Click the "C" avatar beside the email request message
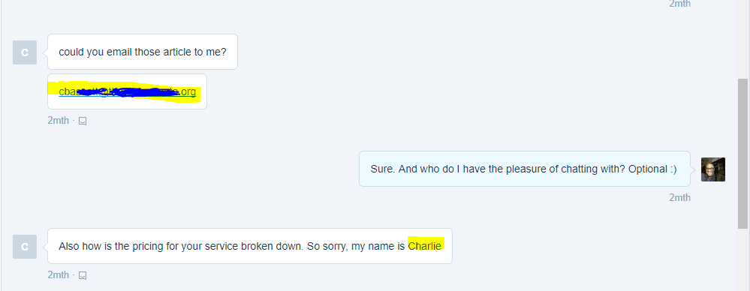Image resolution: width=750 pixels, height=291 pixels. coord(25,52)
